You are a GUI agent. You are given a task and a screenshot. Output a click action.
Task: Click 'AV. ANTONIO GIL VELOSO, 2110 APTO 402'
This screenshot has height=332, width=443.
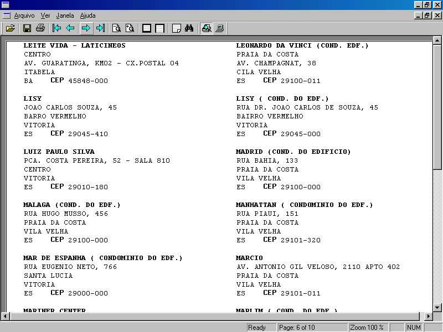(318, 267)
